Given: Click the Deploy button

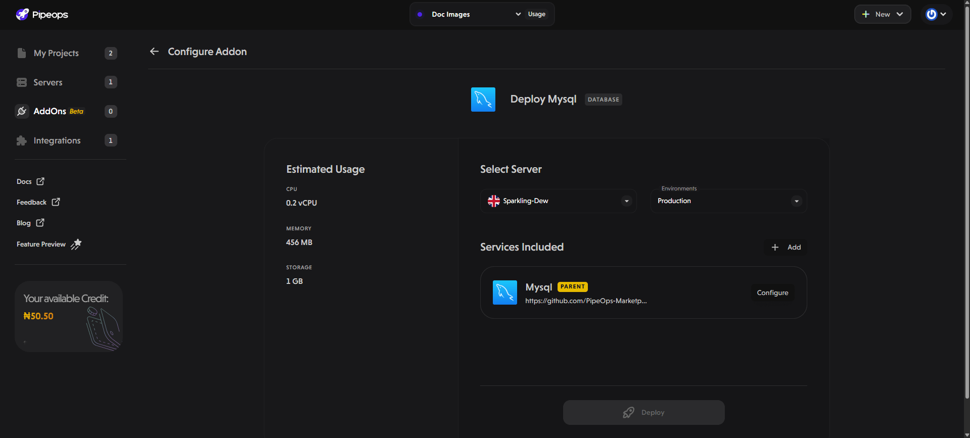Looking at the screenshot, I should click(x=644, y=412).
